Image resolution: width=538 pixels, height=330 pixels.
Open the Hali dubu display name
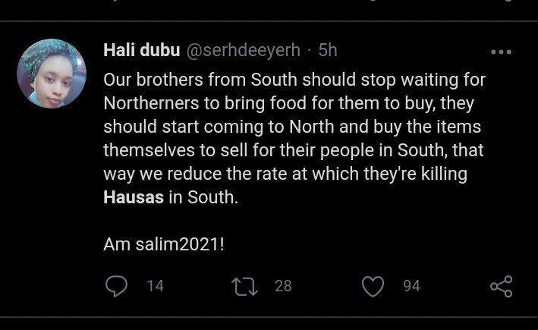pos(141,51)
